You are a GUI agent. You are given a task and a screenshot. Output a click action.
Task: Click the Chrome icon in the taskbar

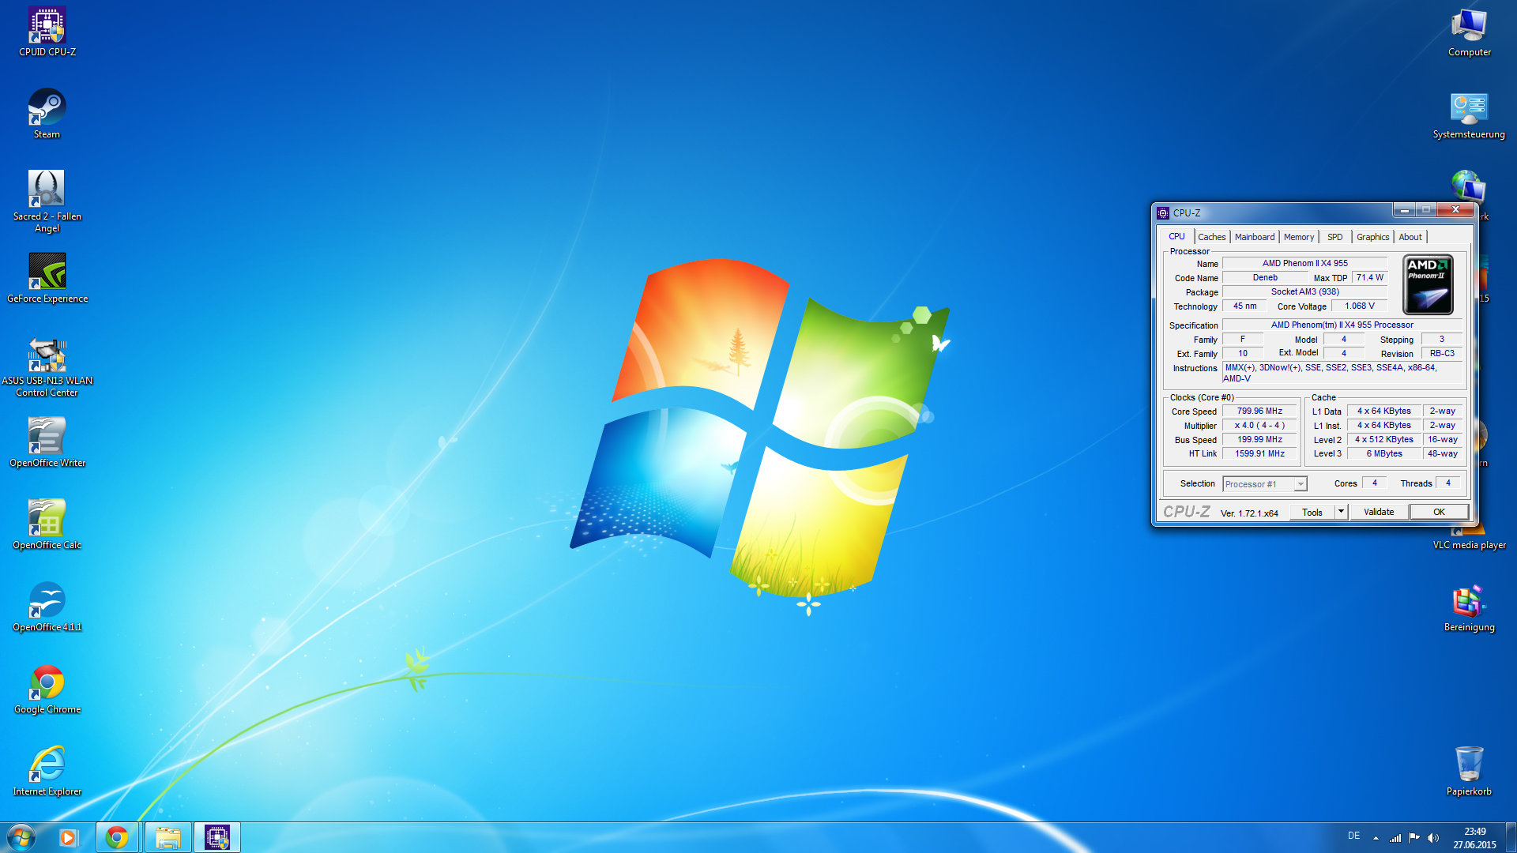[117, 837]
